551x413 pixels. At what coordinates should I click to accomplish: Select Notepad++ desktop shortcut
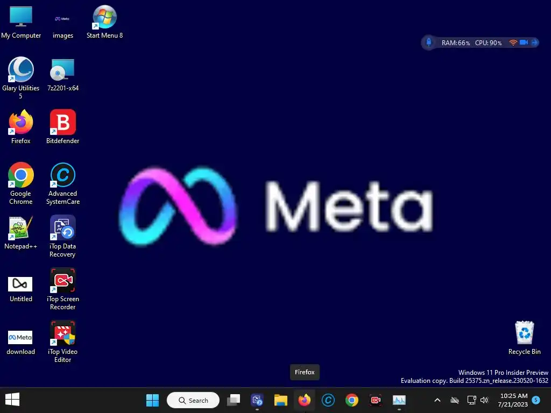coord(21,233)
